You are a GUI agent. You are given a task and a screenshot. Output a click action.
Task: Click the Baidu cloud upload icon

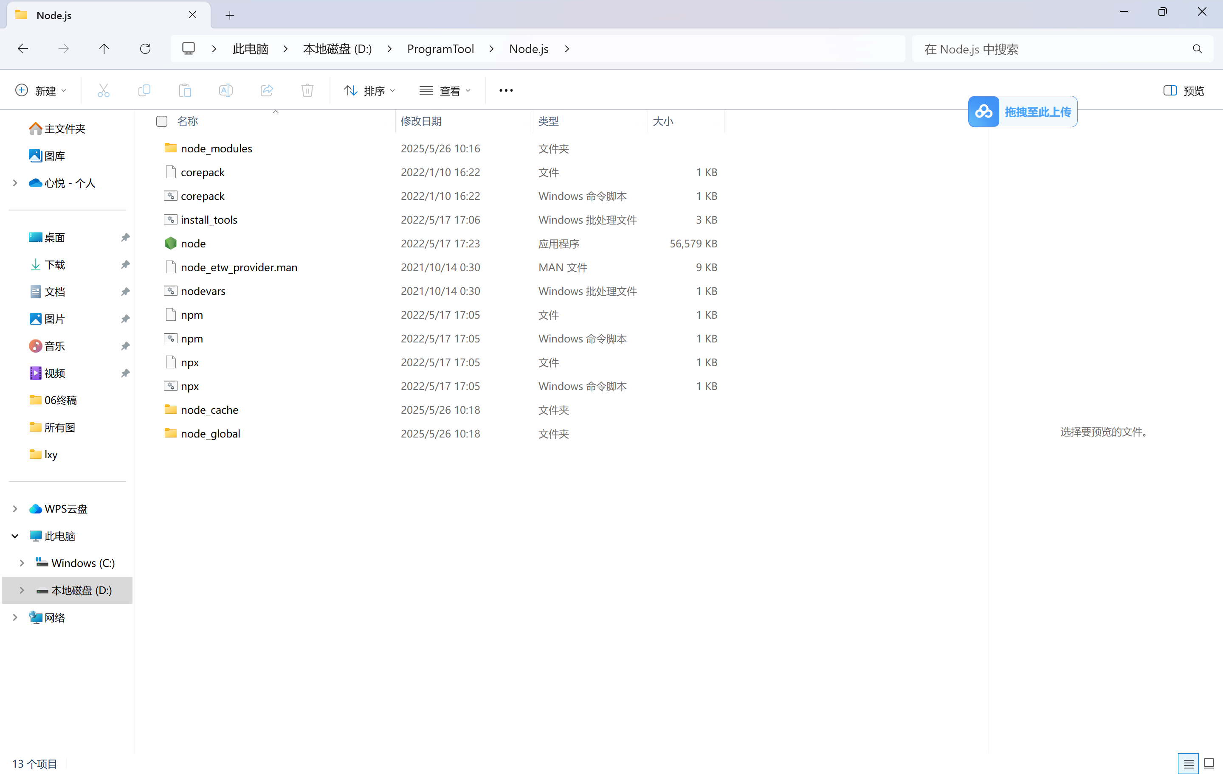tap(984, 111)
